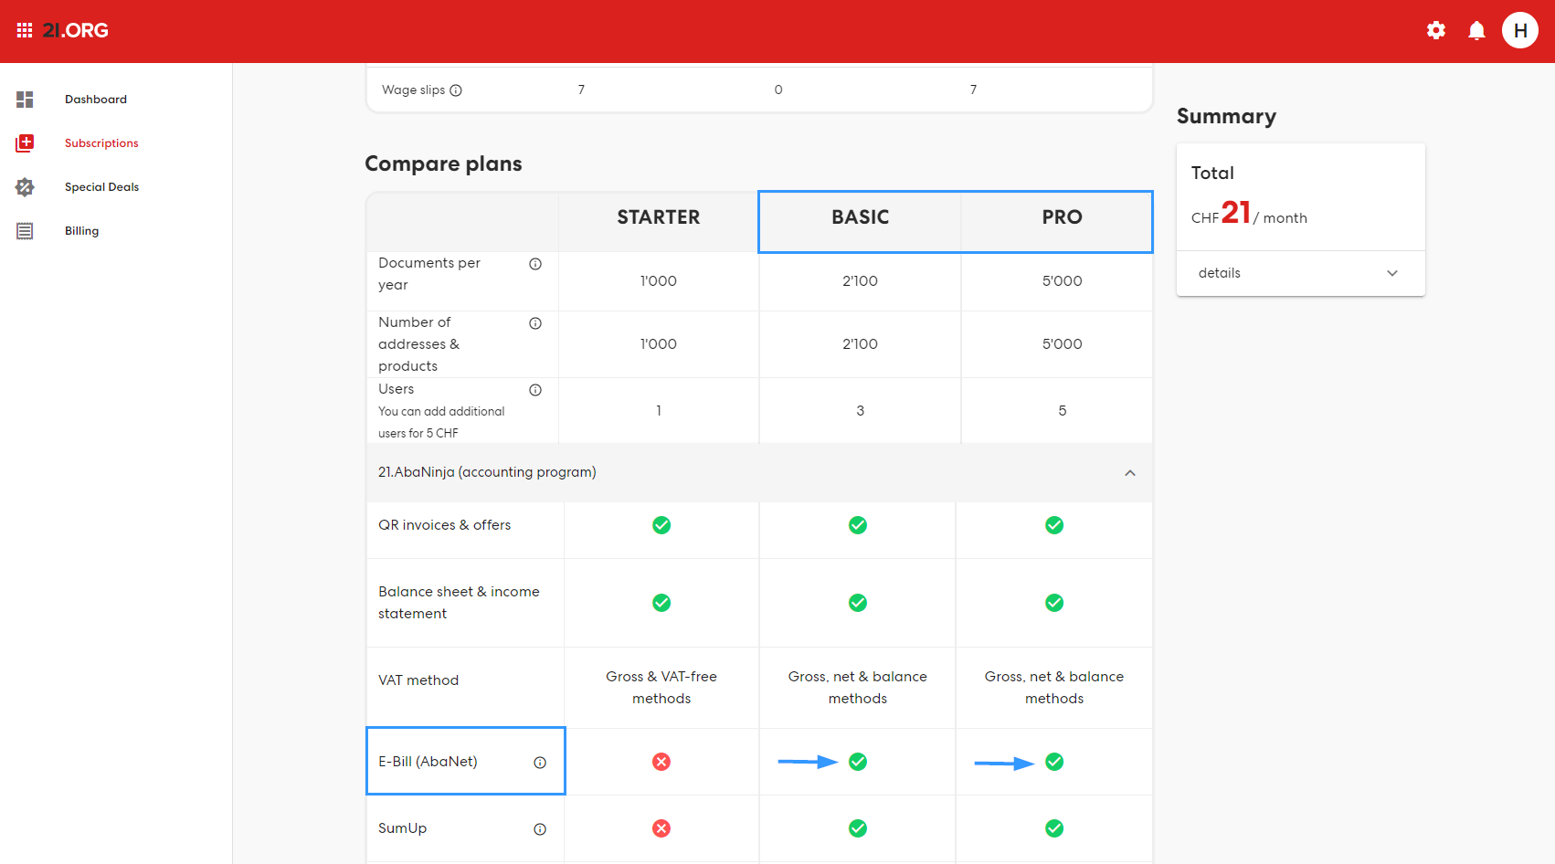Click Basic plan Users value 3

pos(860,411)
